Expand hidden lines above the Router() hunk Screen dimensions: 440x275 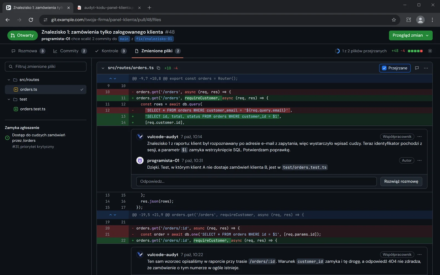coord(113,79)
